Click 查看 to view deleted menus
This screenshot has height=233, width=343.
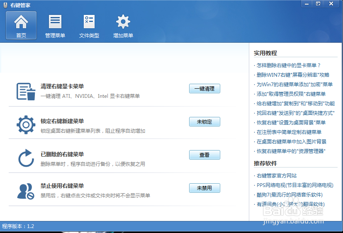click(204, 155)
